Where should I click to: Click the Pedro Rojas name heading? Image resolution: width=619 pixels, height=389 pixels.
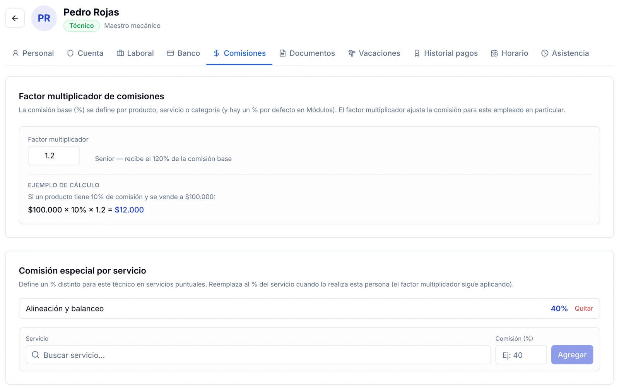[91, 12]
